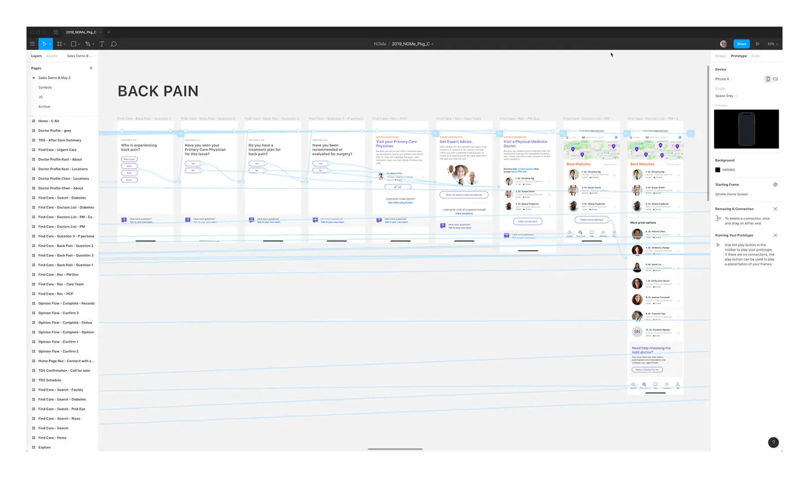Screen dimensions: 809x478
Task: Click the Share button
Action: click(741, 44)
